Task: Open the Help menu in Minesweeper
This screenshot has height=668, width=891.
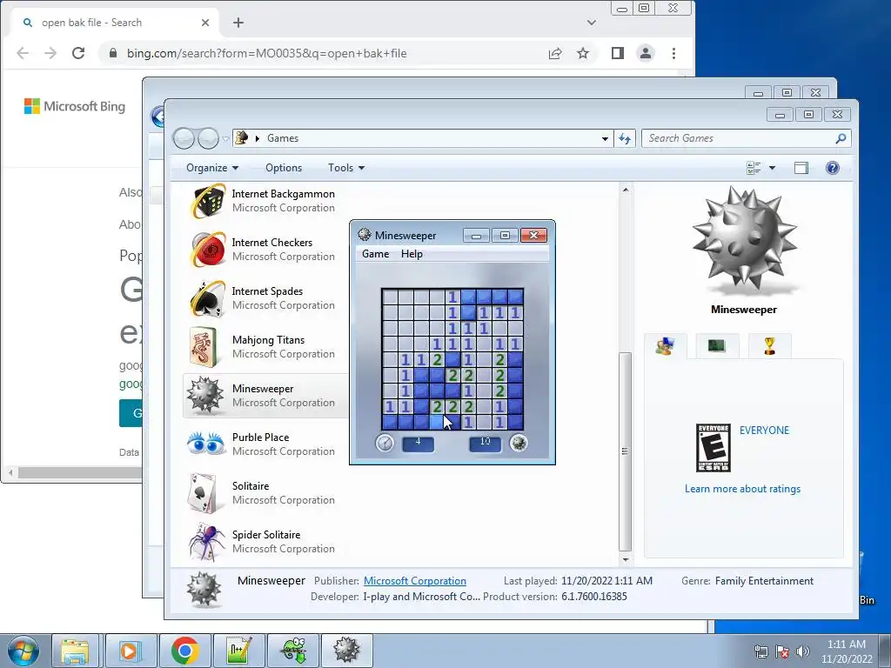Action: pos(412,254)
